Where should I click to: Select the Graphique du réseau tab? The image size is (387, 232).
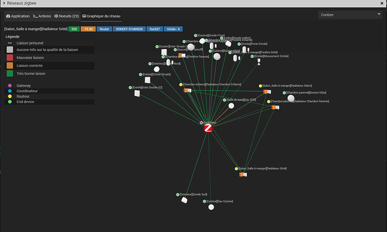coord(102,16)
